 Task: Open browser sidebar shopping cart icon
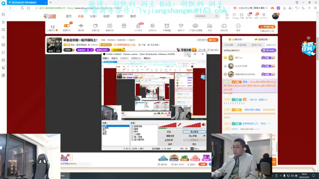pos(3,68)
